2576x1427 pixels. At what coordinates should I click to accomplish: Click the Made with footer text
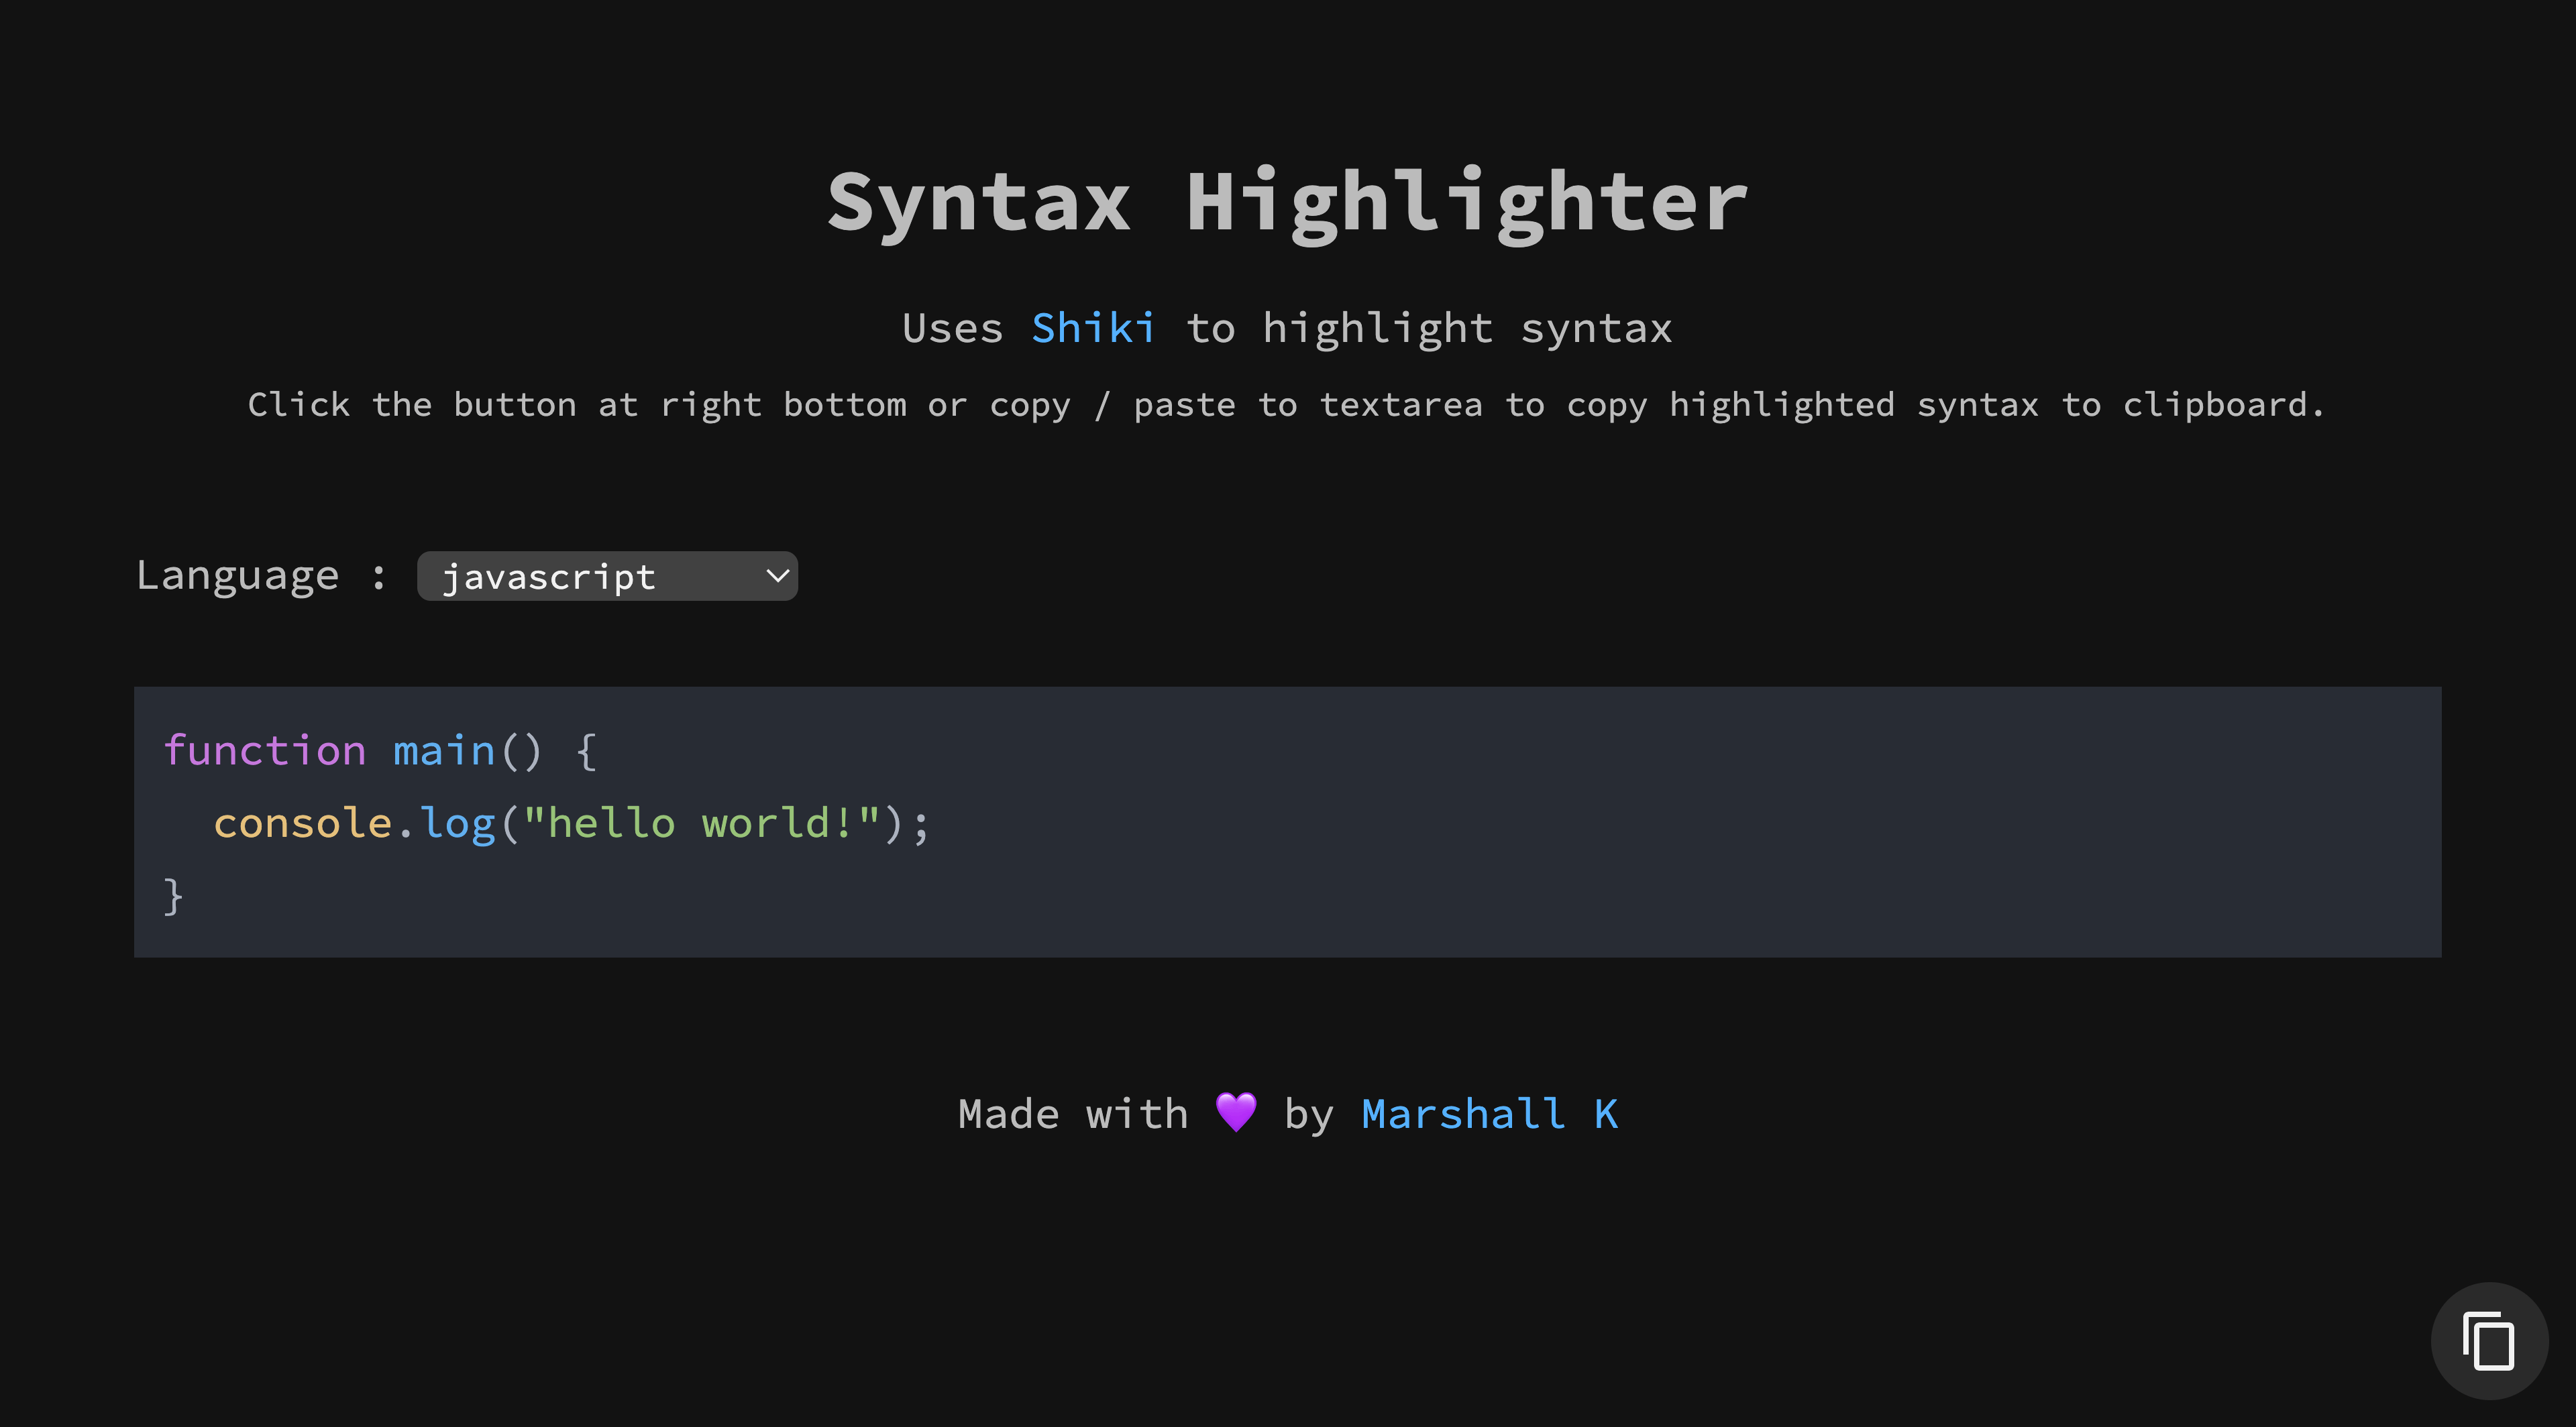1070,1112
